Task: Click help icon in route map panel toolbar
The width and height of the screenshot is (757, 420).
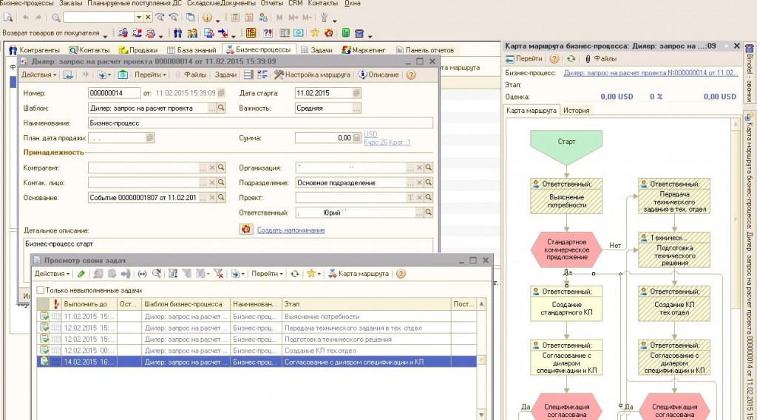Action: point(554,59)
